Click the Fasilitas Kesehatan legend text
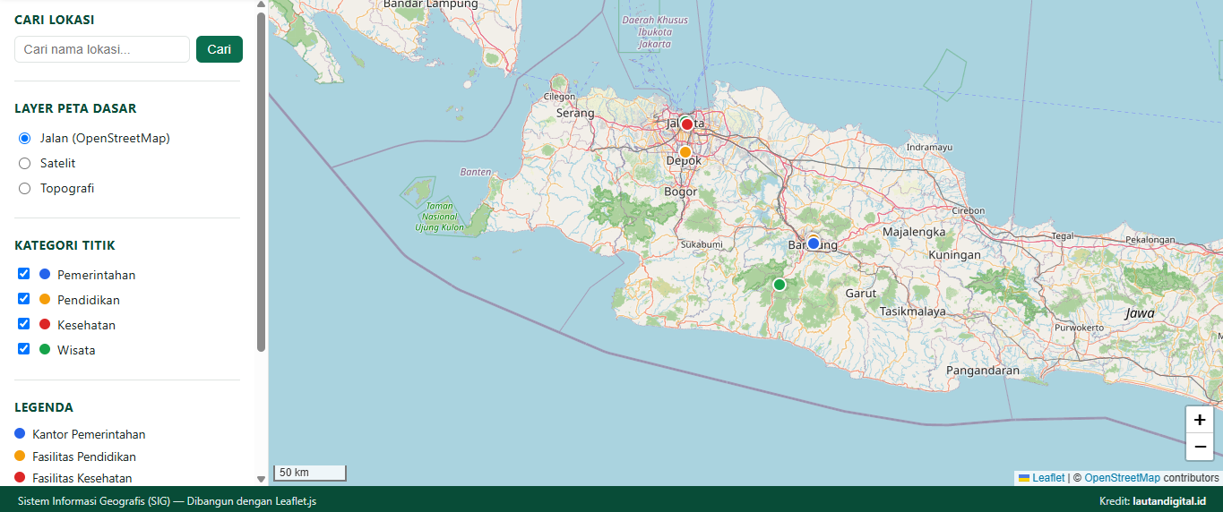 click(82, 478)
